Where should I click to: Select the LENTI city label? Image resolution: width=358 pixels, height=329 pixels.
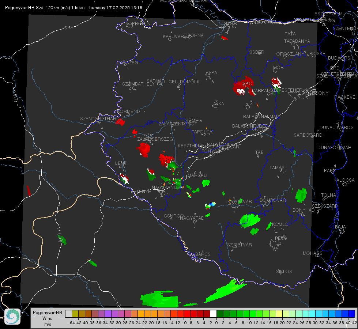pyautogui.click(x=121, y=163)
